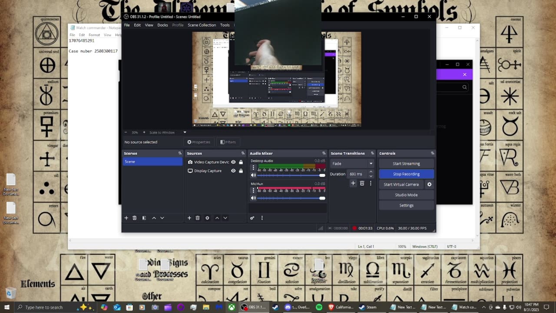Pop out the Sources dock
Image resolution: width=556 pixels, height=313 pixels.
coord(243,153)
